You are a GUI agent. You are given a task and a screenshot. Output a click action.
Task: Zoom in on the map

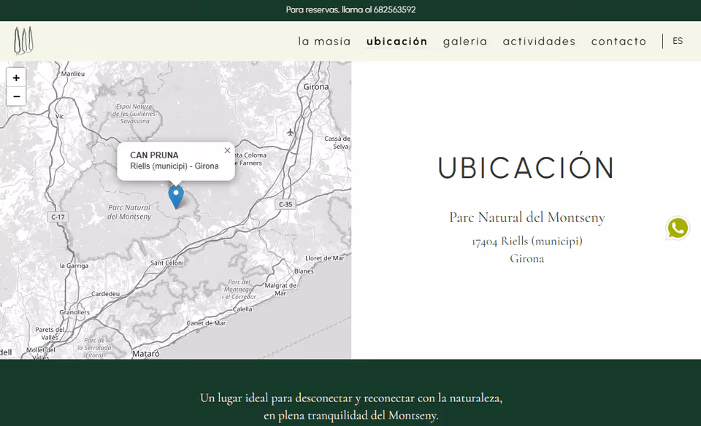pos(16,77)
